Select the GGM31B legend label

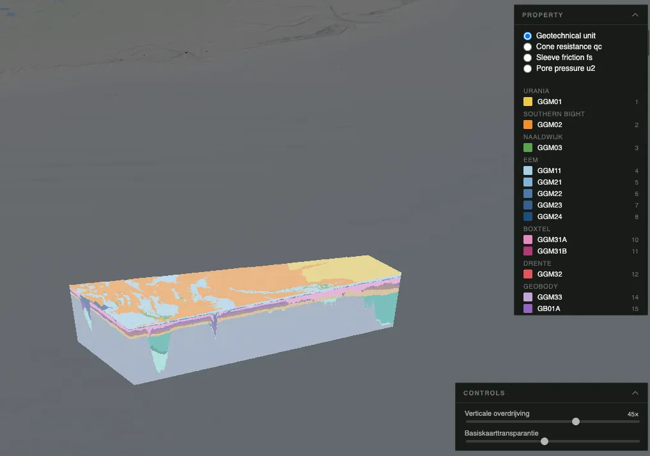click(x=552, y=251)
